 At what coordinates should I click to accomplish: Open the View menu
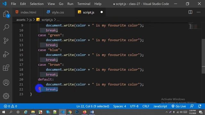(x=51, y=4)
